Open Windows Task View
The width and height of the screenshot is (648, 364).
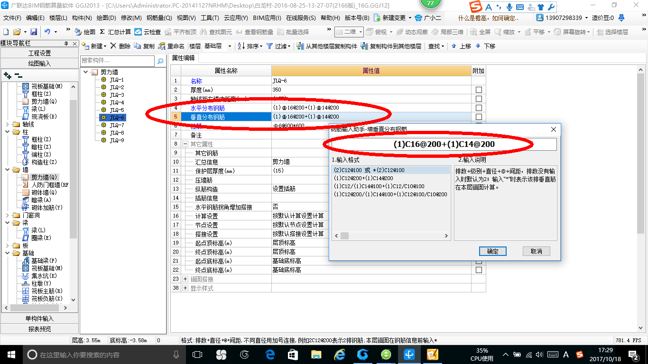(197, 355)
